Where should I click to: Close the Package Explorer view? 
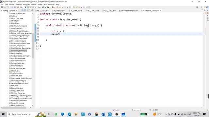(x=17, y=11)
